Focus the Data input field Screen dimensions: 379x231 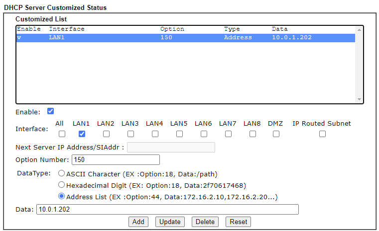tap(167, 209)
